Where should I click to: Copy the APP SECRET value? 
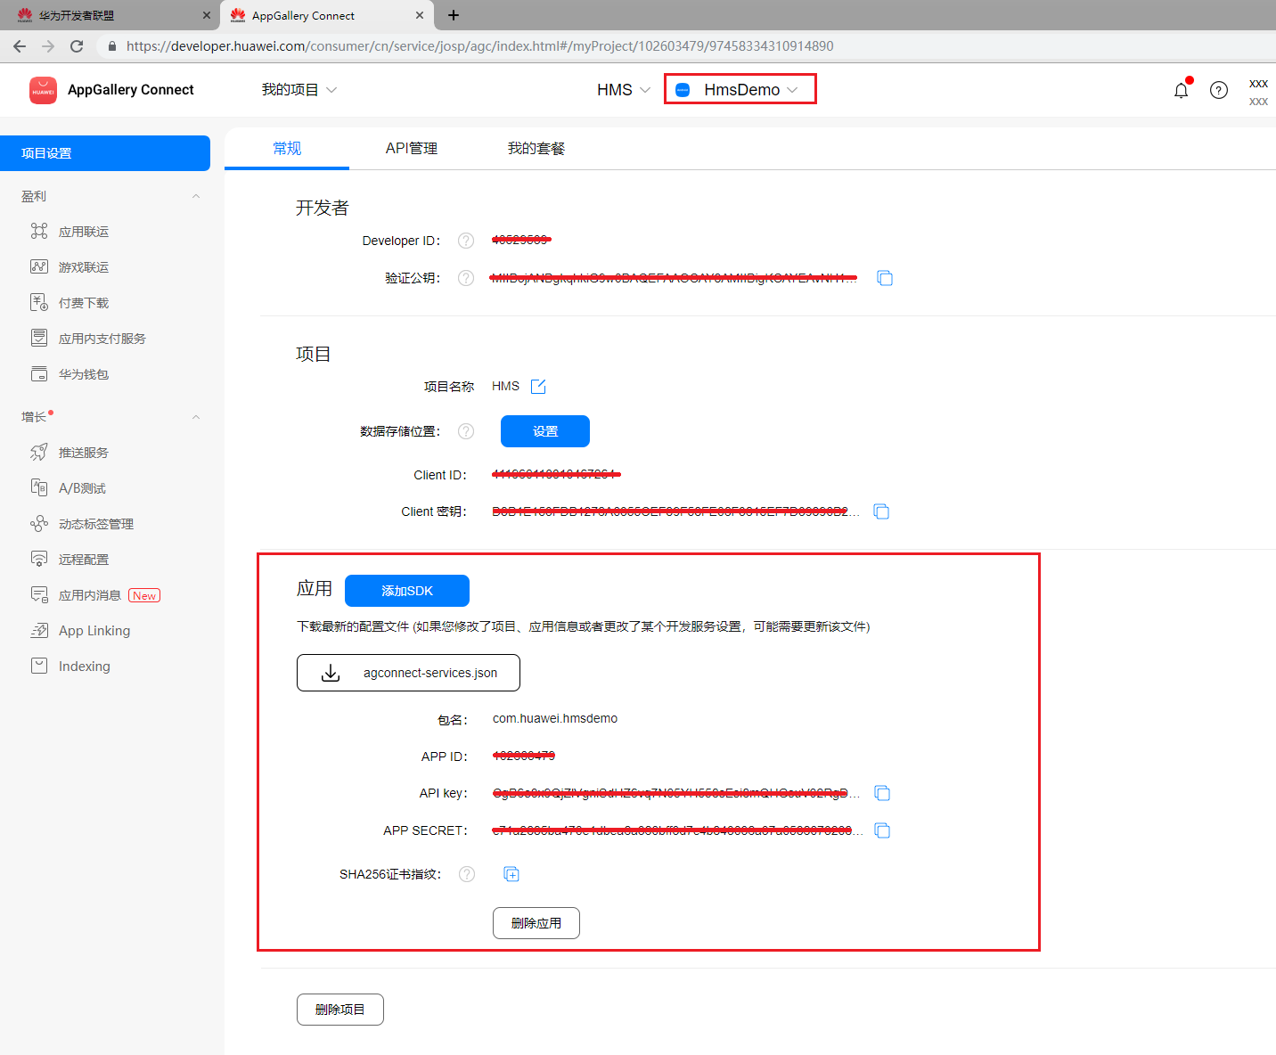click(x=882, y=830)
